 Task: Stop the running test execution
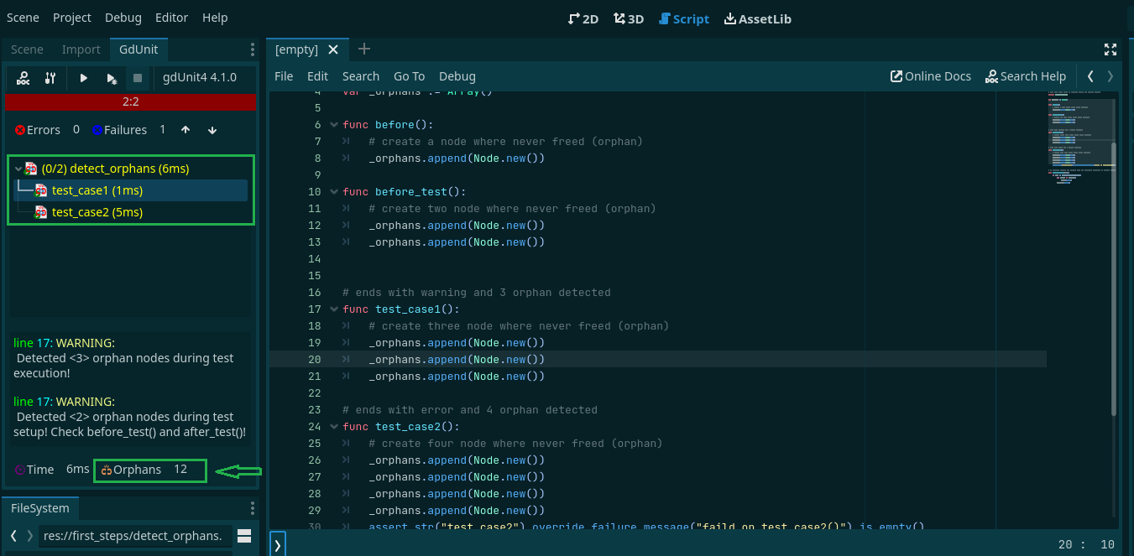138,78
